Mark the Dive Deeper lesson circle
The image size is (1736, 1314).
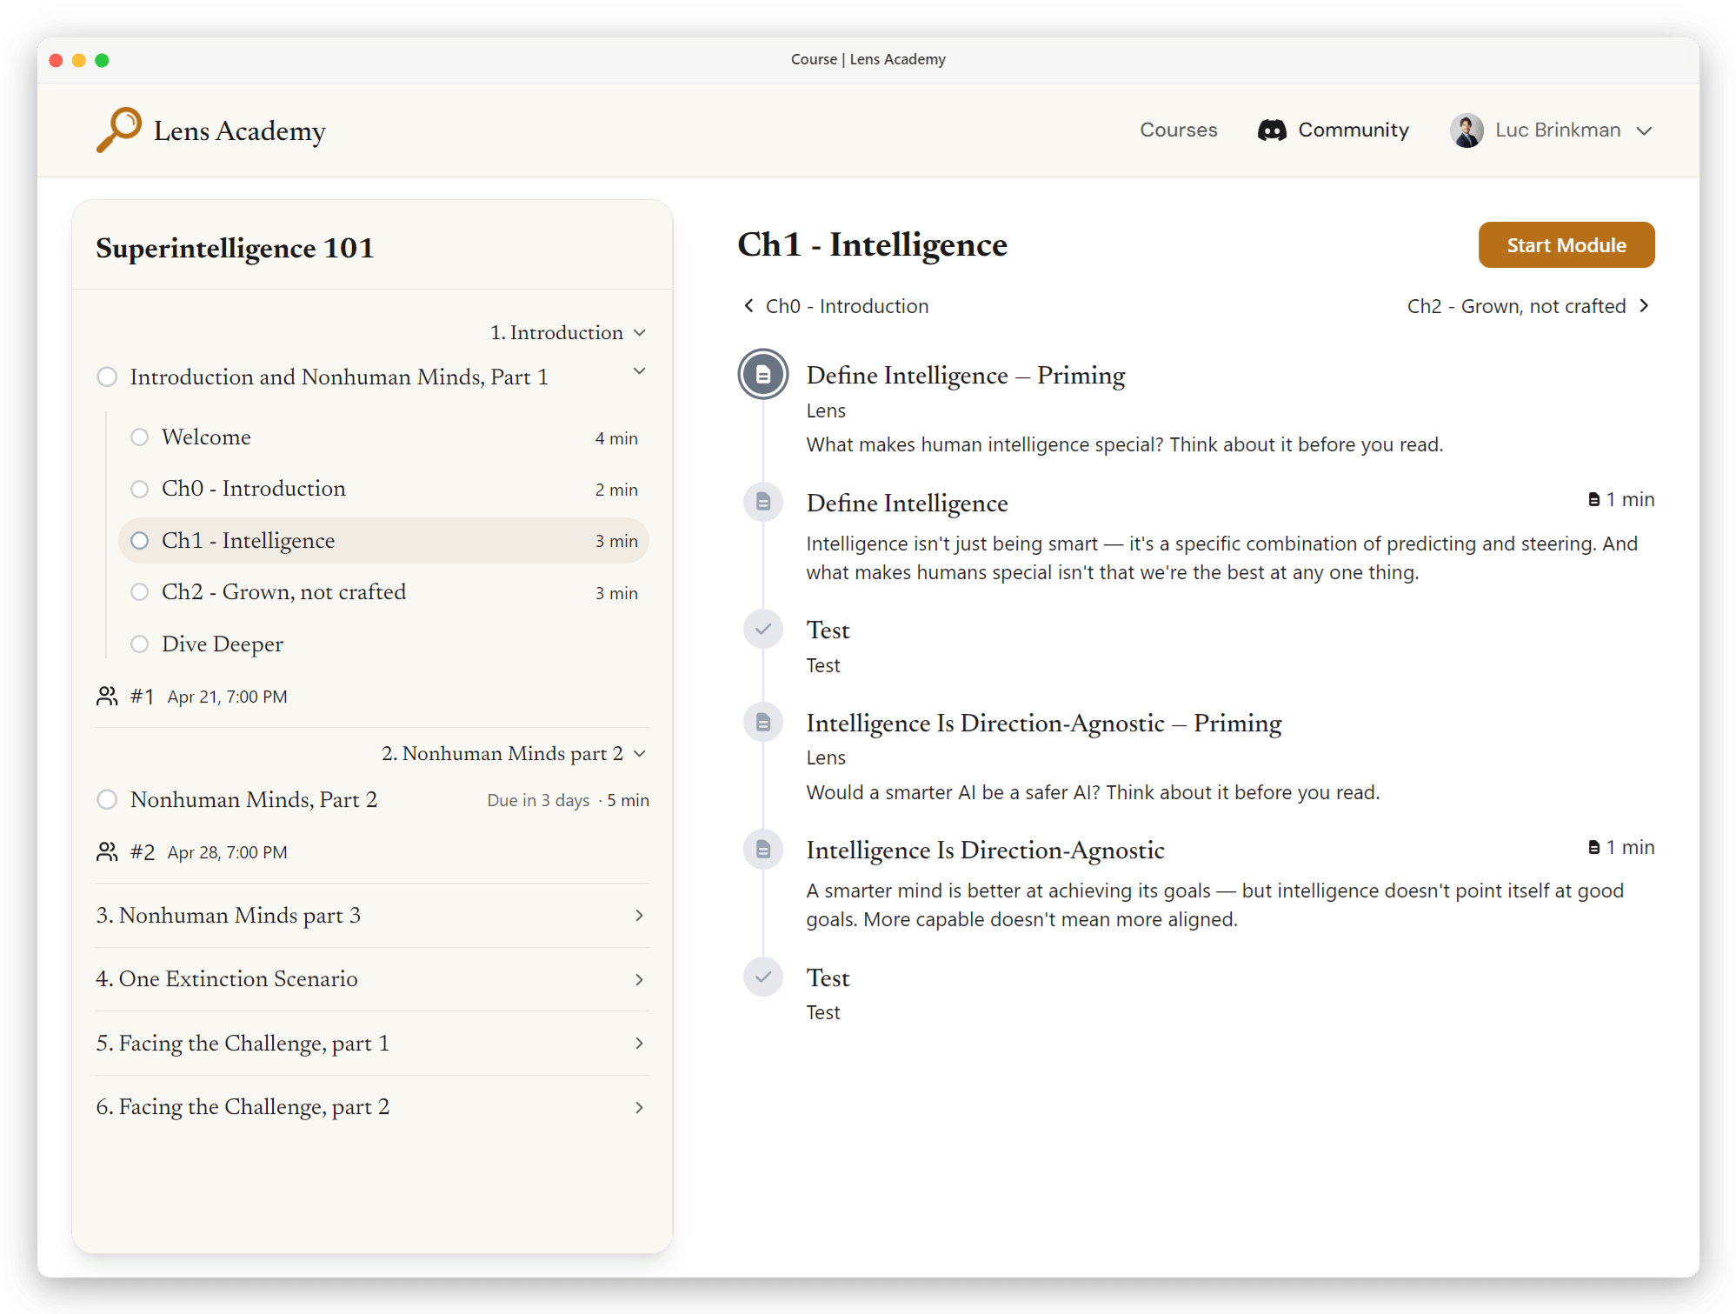pyautogui.click(x=140, y=644)
